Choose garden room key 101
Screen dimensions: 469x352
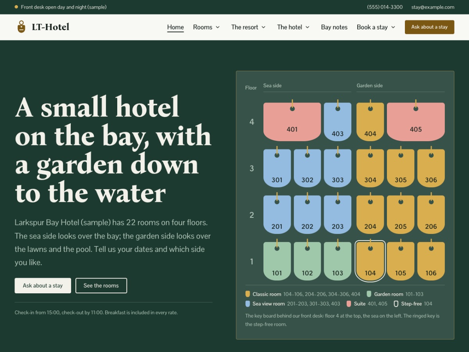click(277, 261)
